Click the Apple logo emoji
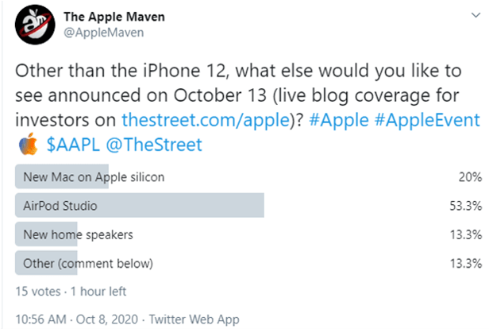 click(x=28, y=144)
